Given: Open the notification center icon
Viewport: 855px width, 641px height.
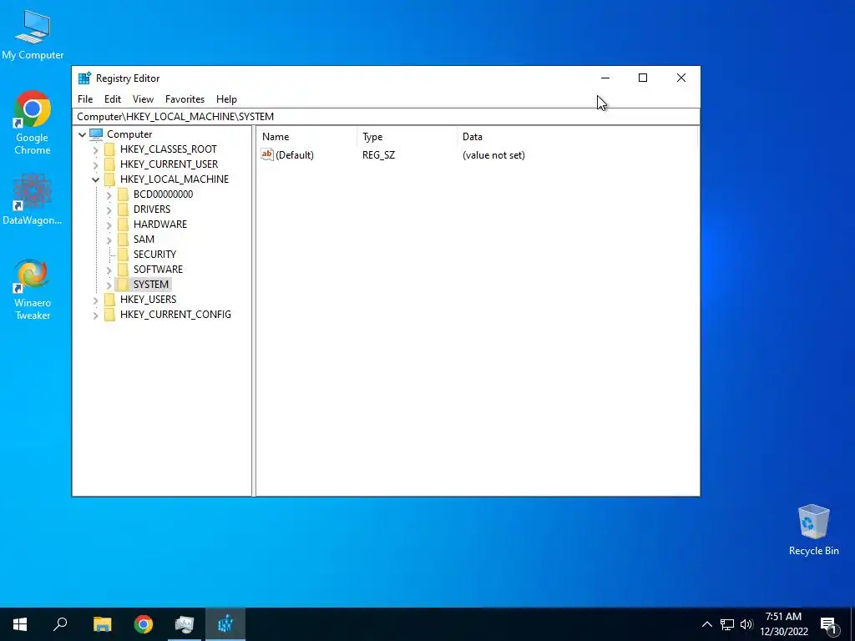Looking at the screenshot, I should click(828, 624).
